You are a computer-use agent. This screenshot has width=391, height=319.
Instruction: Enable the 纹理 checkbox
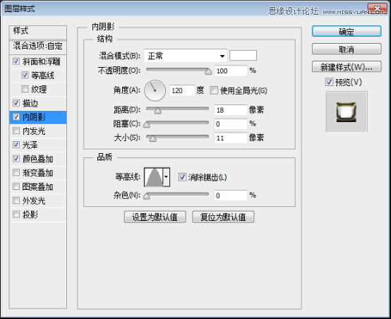[x=25, y=89]
